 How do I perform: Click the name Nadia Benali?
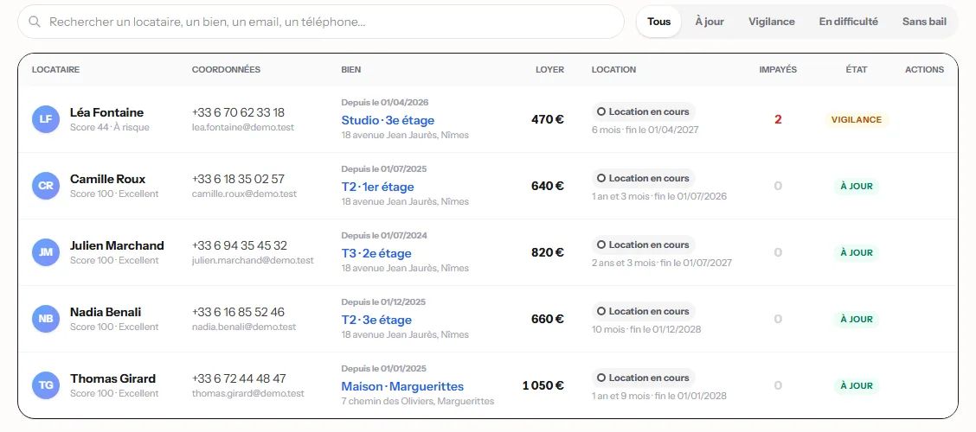pyautogui.click(x=106, y=312)
